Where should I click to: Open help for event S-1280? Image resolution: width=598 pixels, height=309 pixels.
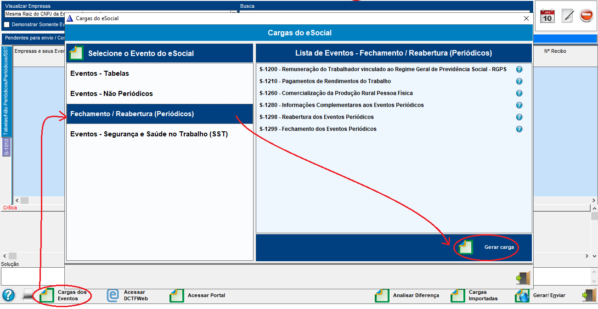tap(519, 105)
